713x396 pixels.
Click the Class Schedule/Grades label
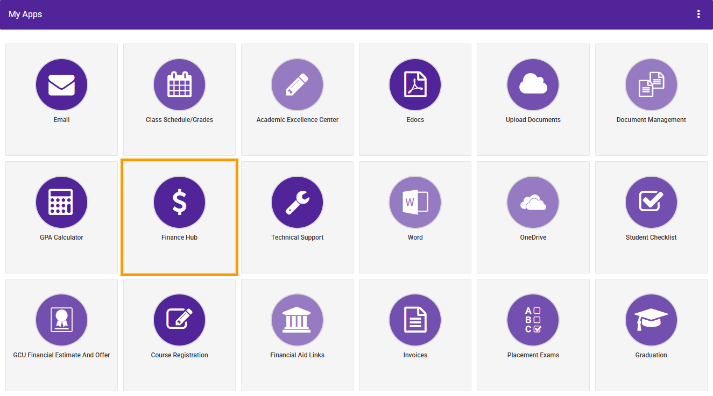click(179, 120)
